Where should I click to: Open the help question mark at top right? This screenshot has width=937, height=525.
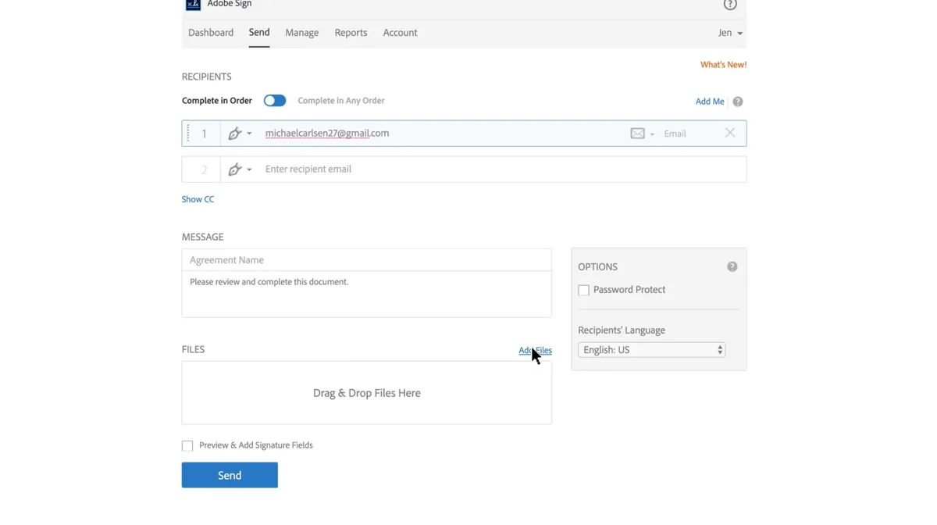coord(730,5)
